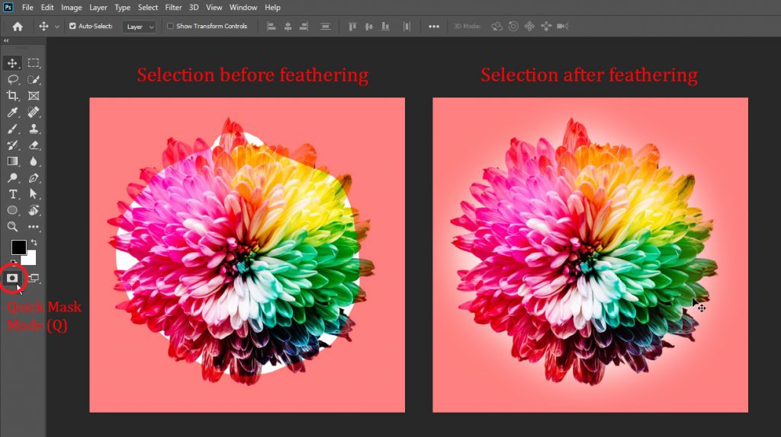Open the Auto-Select Layer dropdown
This screenshot has width=781, height=437.
coord(140,27)
